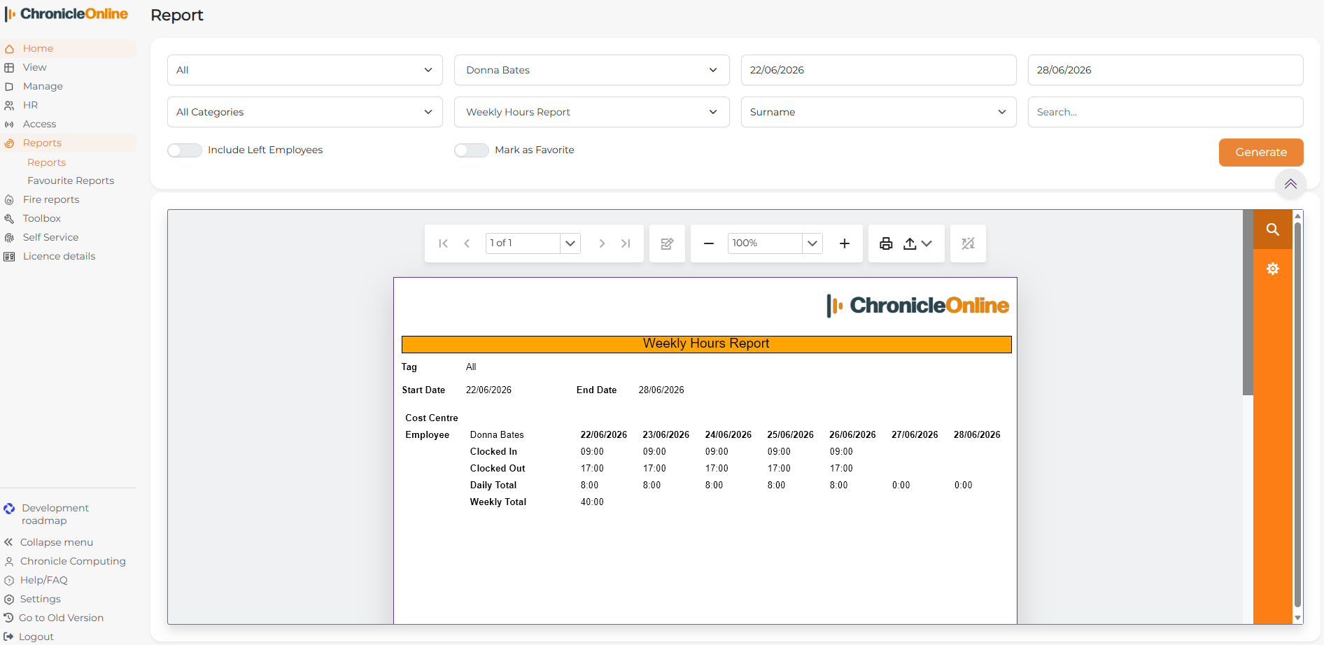Collapse the sidebar menu

coord(49,542)
